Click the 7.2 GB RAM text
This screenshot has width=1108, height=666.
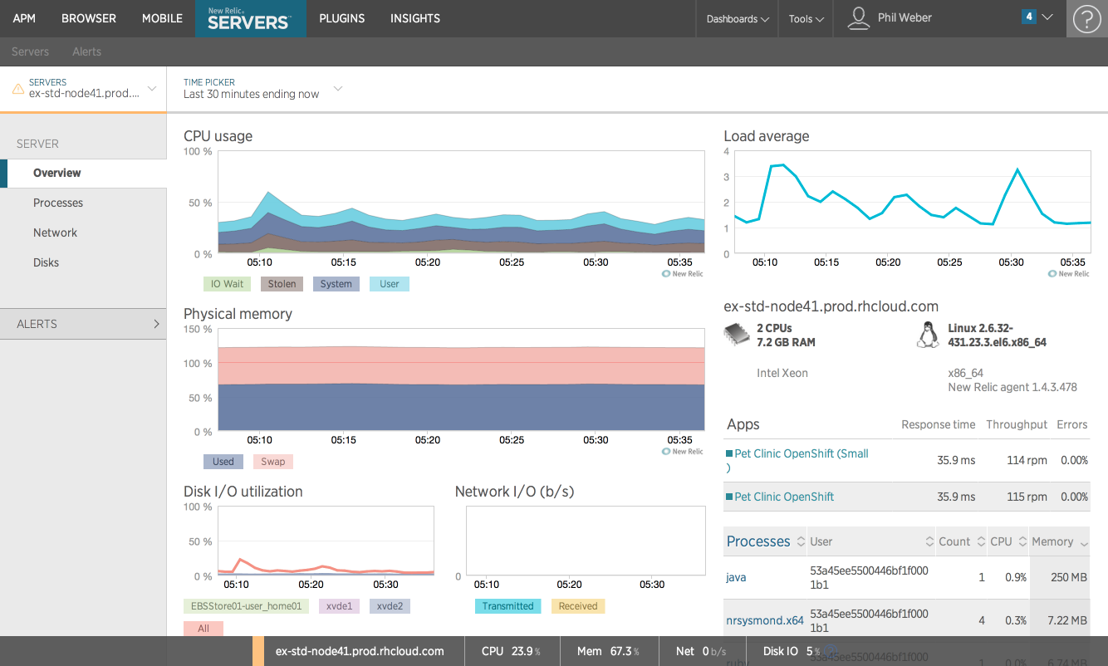tap(786, 342)
